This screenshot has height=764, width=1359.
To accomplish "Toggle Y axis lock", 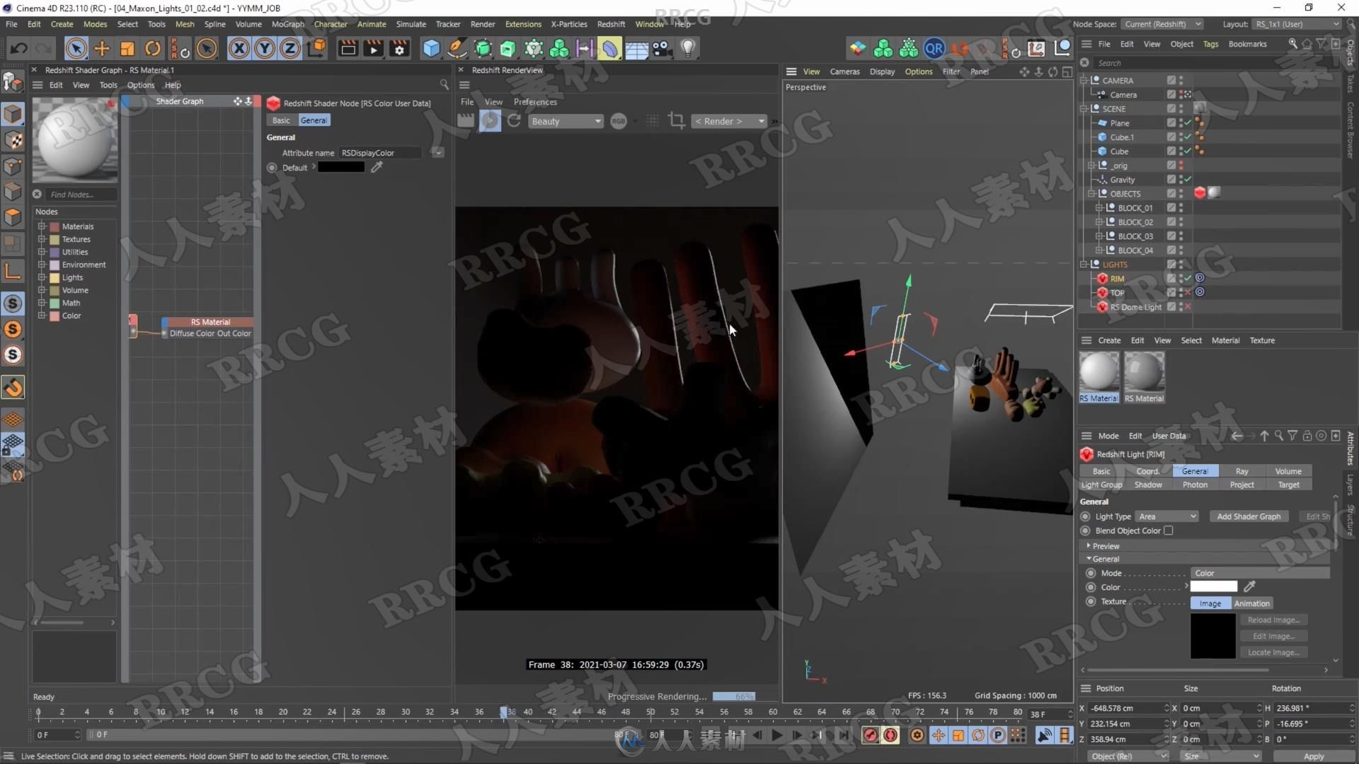I will click(265, 48).
